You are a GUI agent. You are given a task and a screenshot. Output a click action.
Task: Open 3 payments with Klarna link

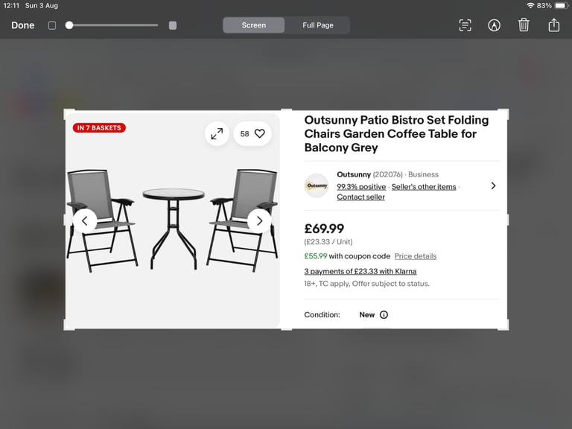[360, 271]
